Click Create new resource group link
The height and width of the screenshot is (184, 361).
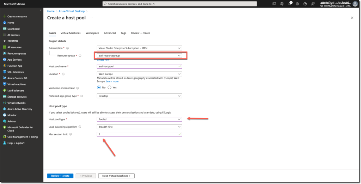pyautogui.click(x=103, y=60)
